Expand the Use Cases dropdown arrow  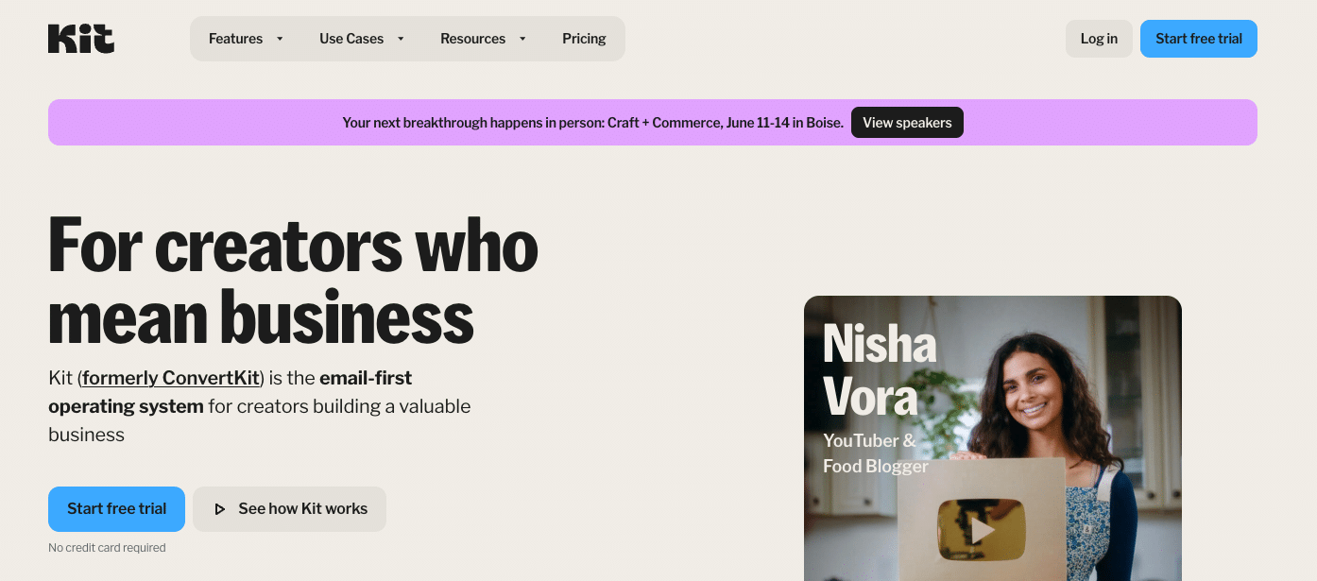401,39
